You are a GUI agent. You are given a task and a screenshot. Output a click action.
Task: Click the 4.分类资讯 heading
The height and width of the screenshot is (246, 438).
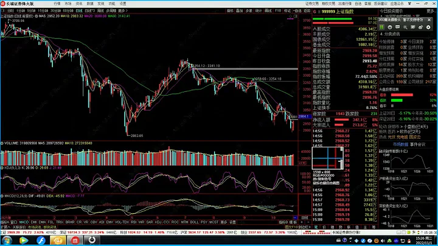pyautogui.click(x=390, y=34)
